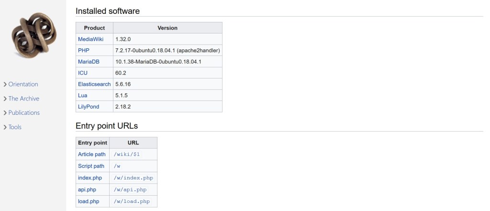The width and height of the screenshot is (490, 211).
Task: Open the MediaWiki product link
Action: pyautogui.click(x=90, y=39)
